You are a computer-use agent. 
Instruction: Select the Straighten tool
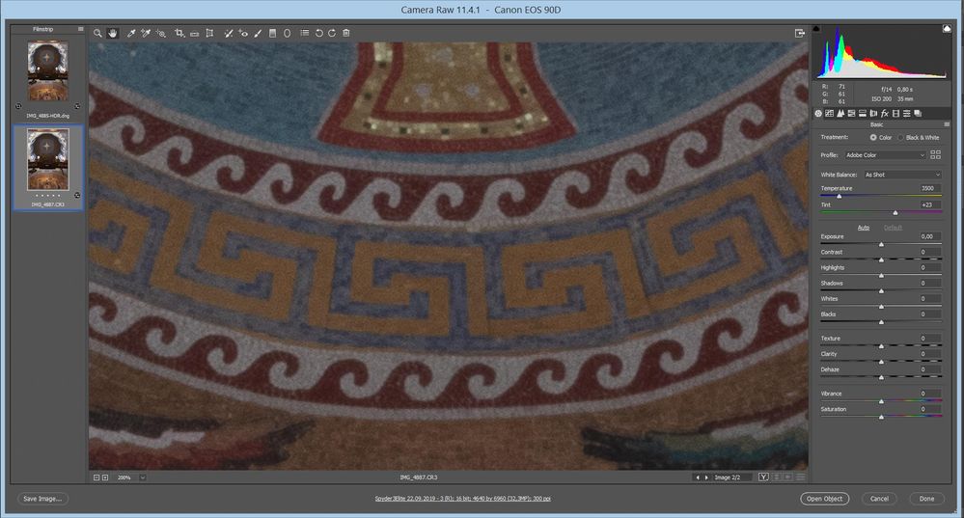coord(194,33)
